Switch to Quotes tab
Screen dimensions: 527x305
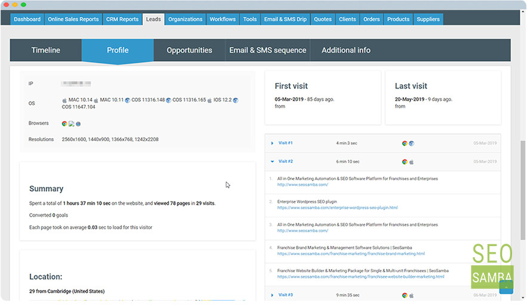coord(323,19)
